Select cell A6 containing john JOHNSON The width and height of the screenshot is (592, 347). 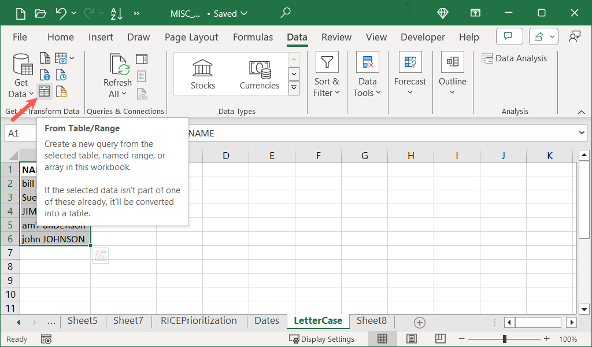point(54,239)
